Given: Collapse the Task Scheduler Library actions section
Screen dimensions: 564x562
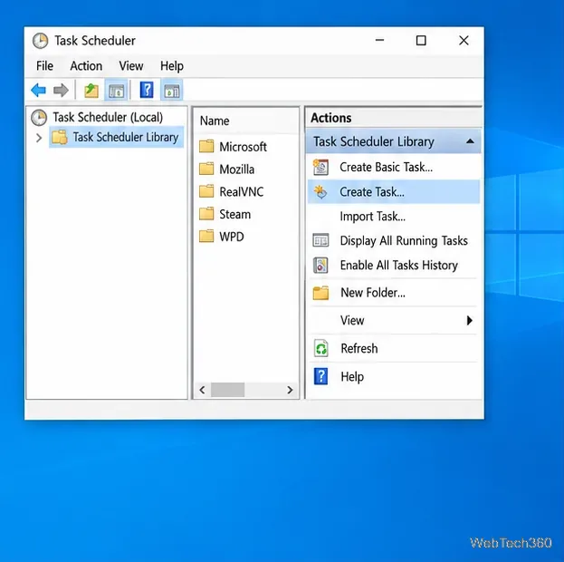Looking at the screenshot, I should coord(470,141).
